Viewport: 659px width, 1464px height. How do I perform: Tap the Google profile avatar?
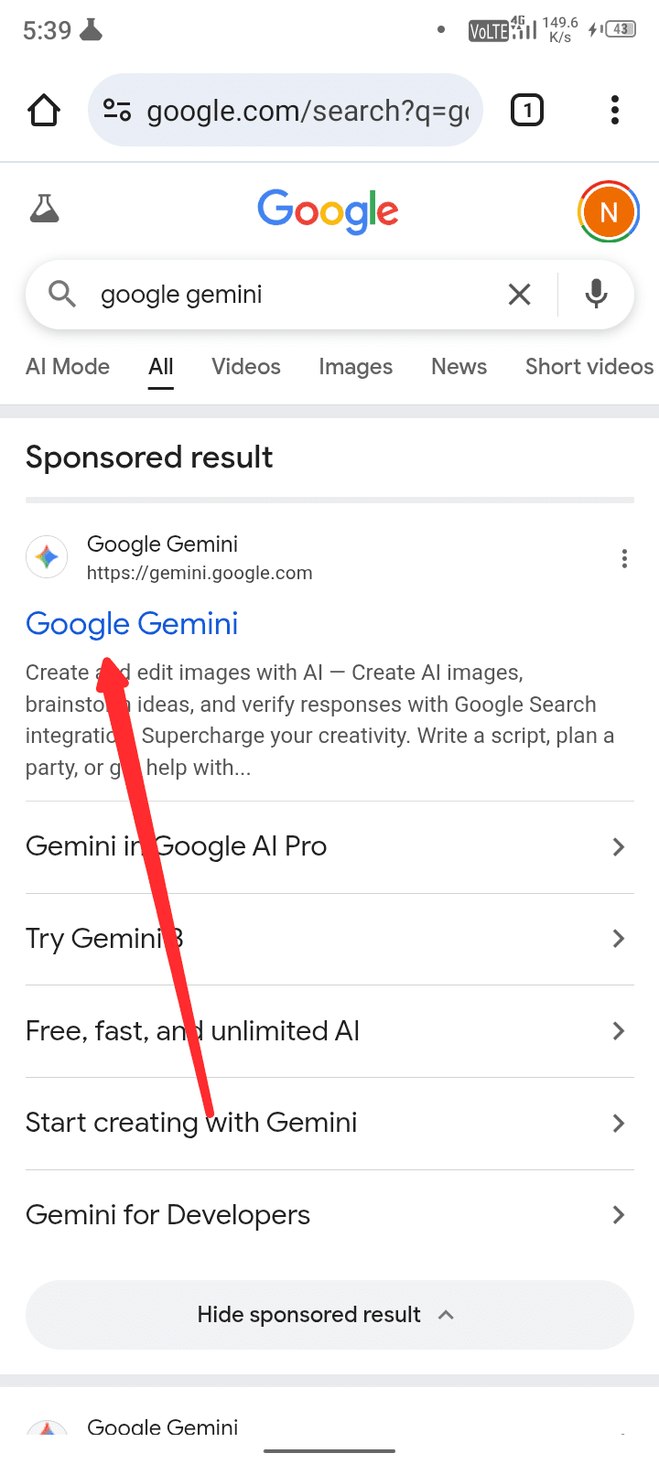(609, 210)
